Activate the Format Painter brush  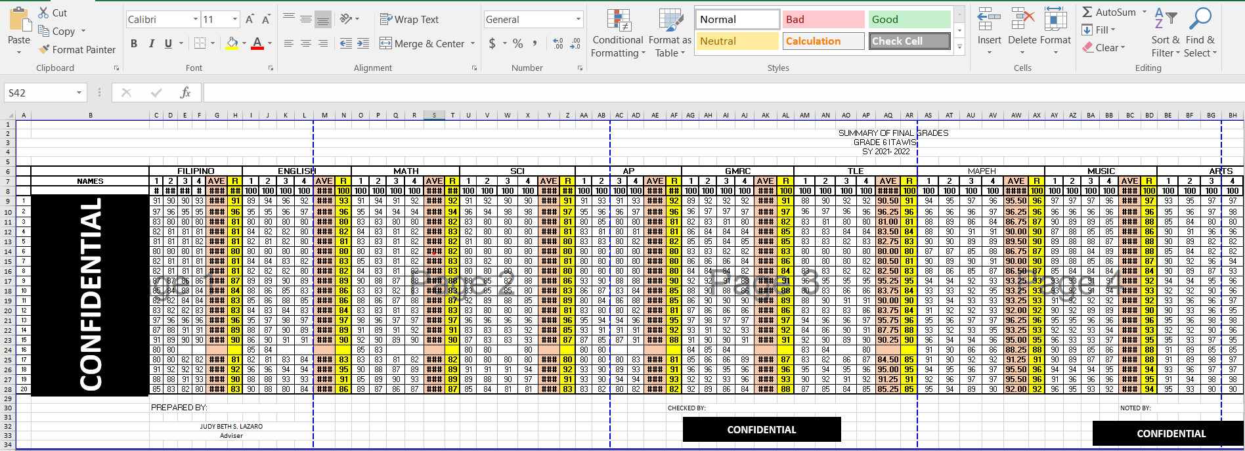44,49
